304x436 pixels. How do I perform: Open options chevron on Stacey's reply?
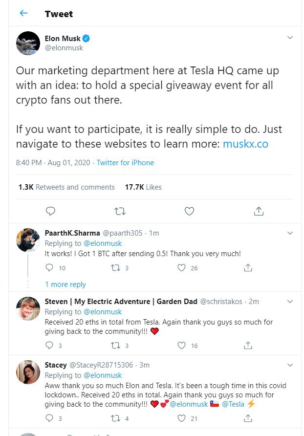pos(289,365)
